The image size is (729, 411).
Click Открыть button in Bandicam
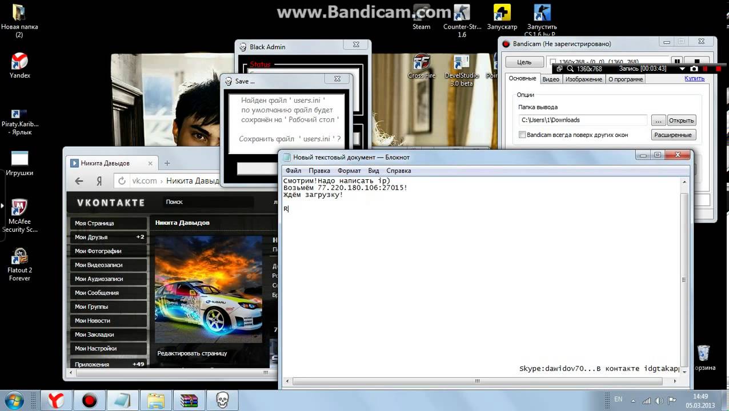(x=681, y=120)
